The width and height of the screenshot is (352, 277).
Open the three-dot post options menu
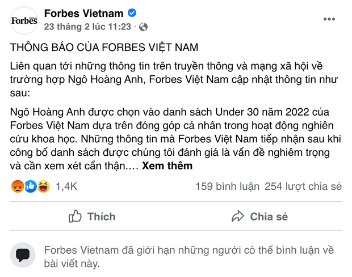click(329, 19)
